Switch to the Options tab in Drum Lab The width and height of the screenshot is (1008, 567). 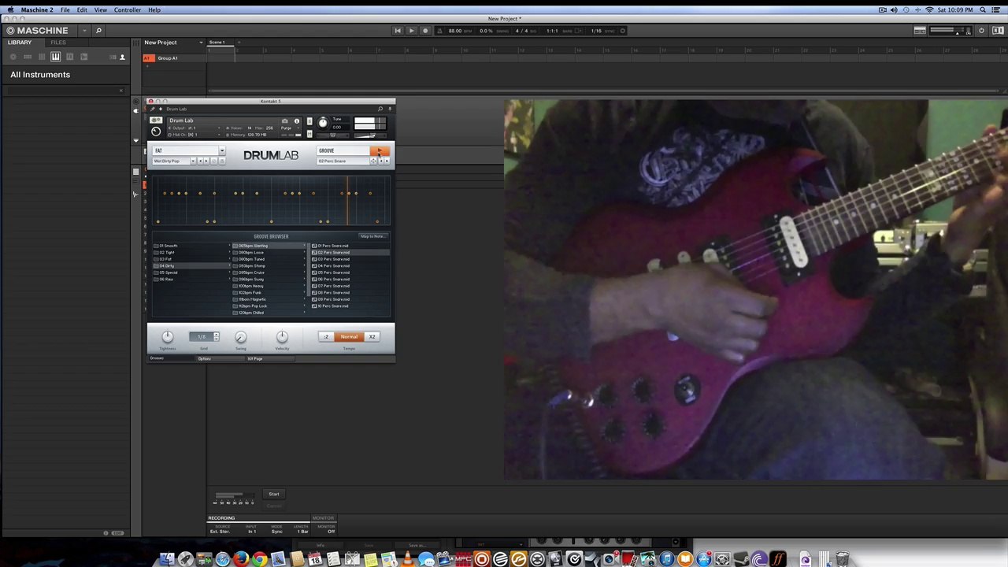point(220,359)
